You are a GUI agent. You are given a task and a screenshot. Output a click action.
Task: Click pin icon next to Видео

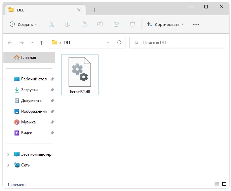tap(52, 133)
